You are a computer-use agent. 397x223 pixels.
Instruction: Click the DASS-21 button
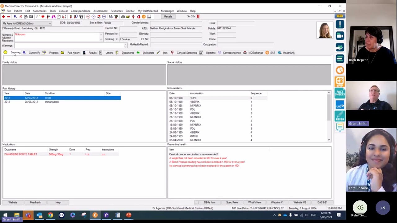[x=322, y=202]
